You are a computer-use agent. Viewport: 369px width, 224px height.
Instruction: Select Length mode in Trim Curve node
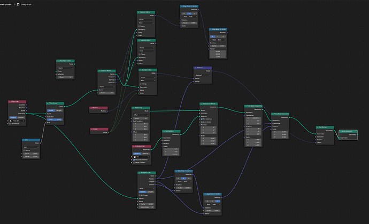[59, 110]
